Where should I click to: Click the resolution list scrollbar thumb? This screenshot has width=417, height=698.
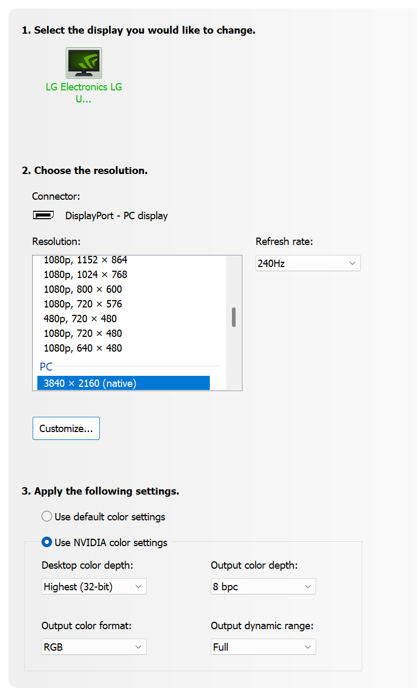click(x=233, y=317)
